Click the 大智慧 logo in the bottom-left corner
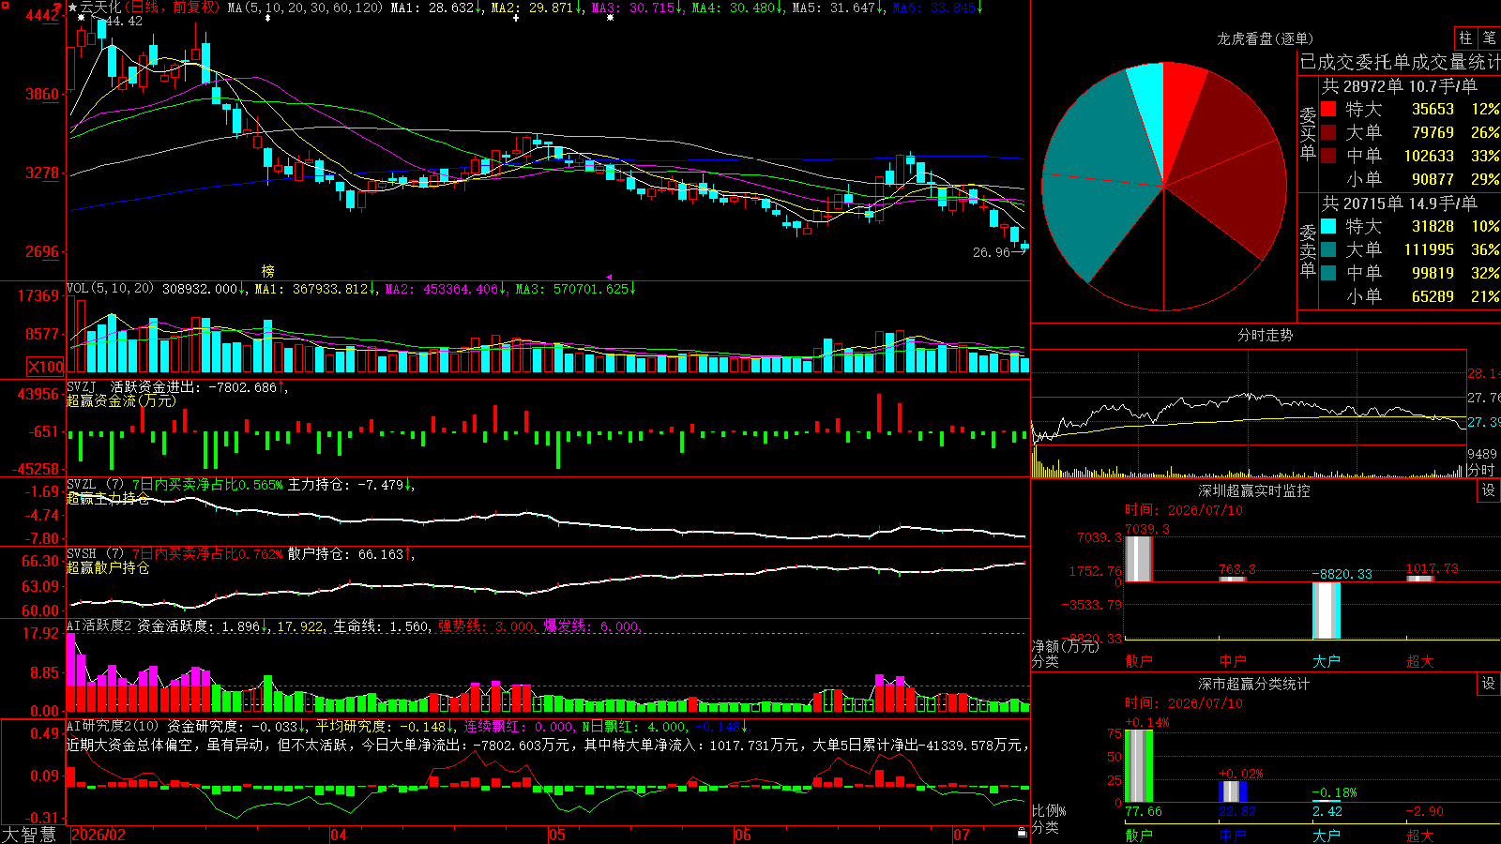This screenshot has height=844, width=1501. pyautogui.click(x=29, y=835)
